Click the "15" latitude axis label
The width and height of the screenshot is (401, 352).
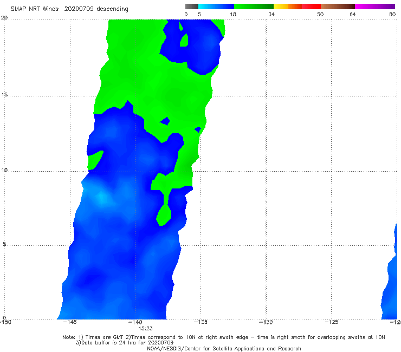click(4, 95)
